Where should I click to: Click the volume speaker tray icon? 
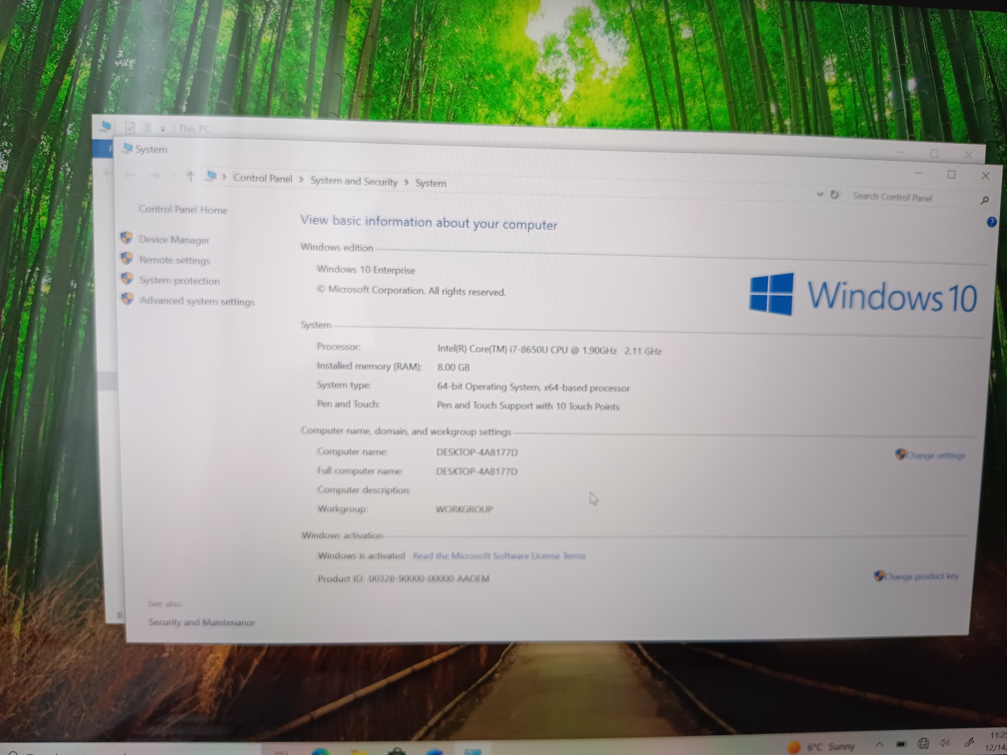pyautogui.click(x=944, y=743)
